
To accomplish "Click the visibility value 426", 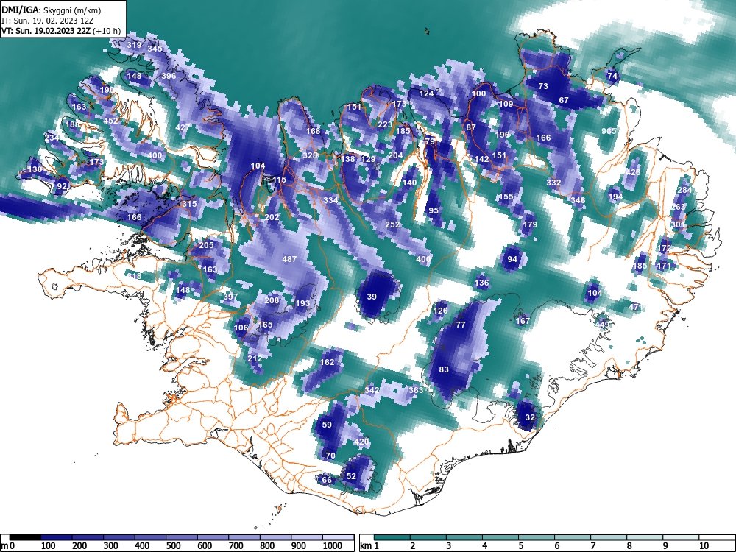I will (633, 172).
